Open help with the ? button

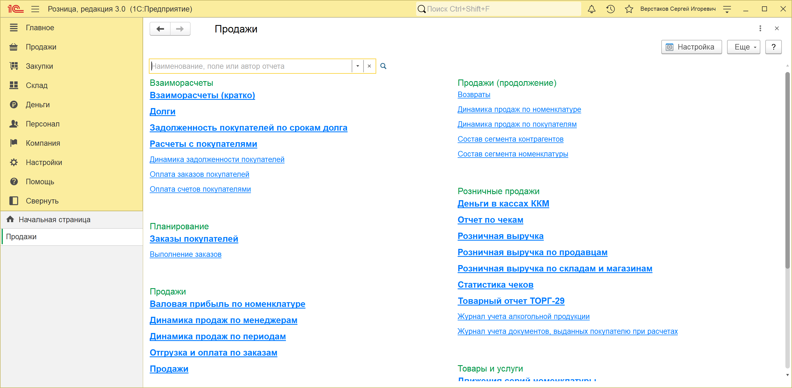click(773, 47)
